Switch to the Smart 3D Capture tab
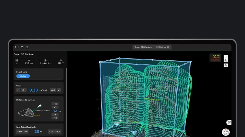245x137 pixels. pos(143,47)
